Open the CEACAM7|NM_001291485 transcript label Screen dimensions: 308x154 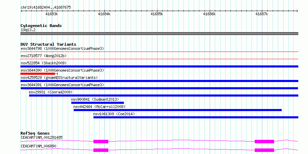point(42,137)
